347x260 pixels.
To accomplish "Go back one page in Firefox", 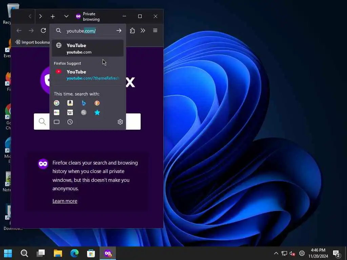I will [x=19, y=30].
